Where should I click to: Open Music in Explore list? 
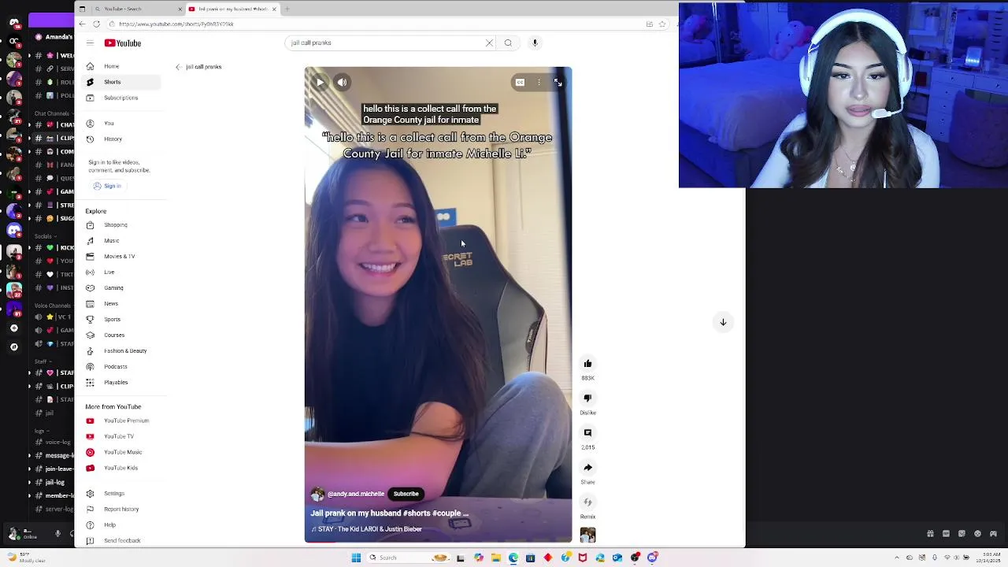point(111,241)
